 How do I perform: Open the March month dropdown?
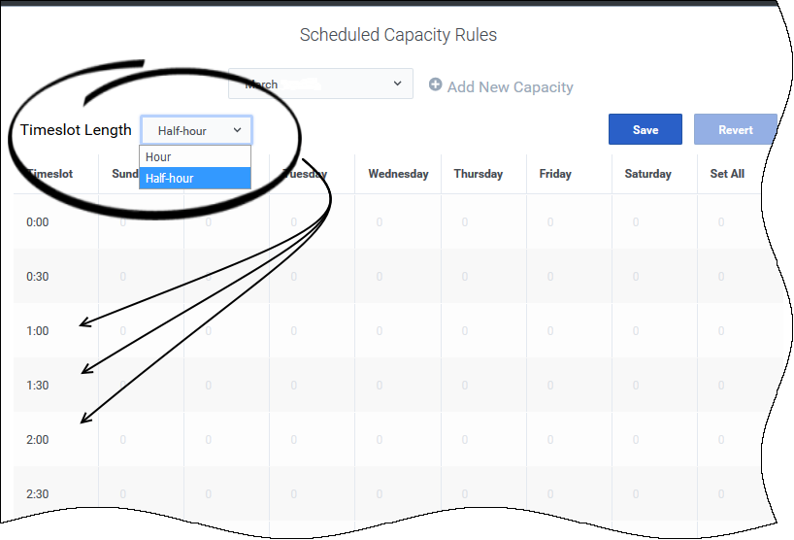point(320,84)
